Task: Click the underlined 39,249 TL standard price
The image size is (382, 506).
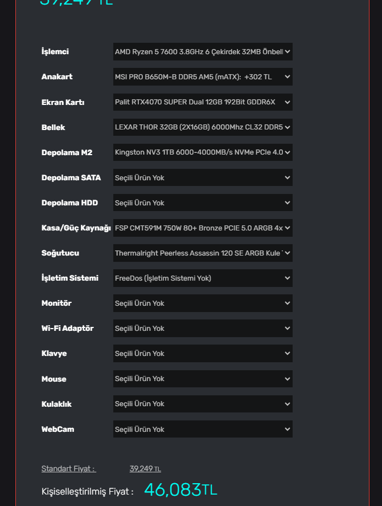Action: (x=145, y=469)
